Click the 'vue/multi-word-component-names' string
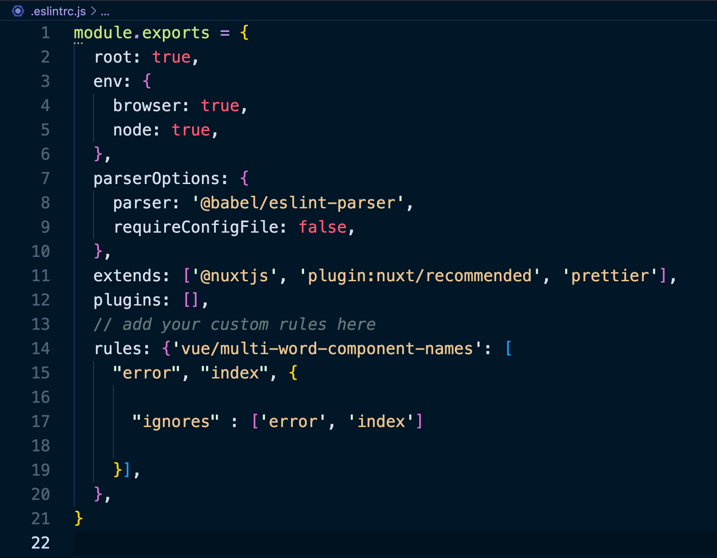Screen dimensions: 717x558 pyautogui.click(x=327, y=348)
